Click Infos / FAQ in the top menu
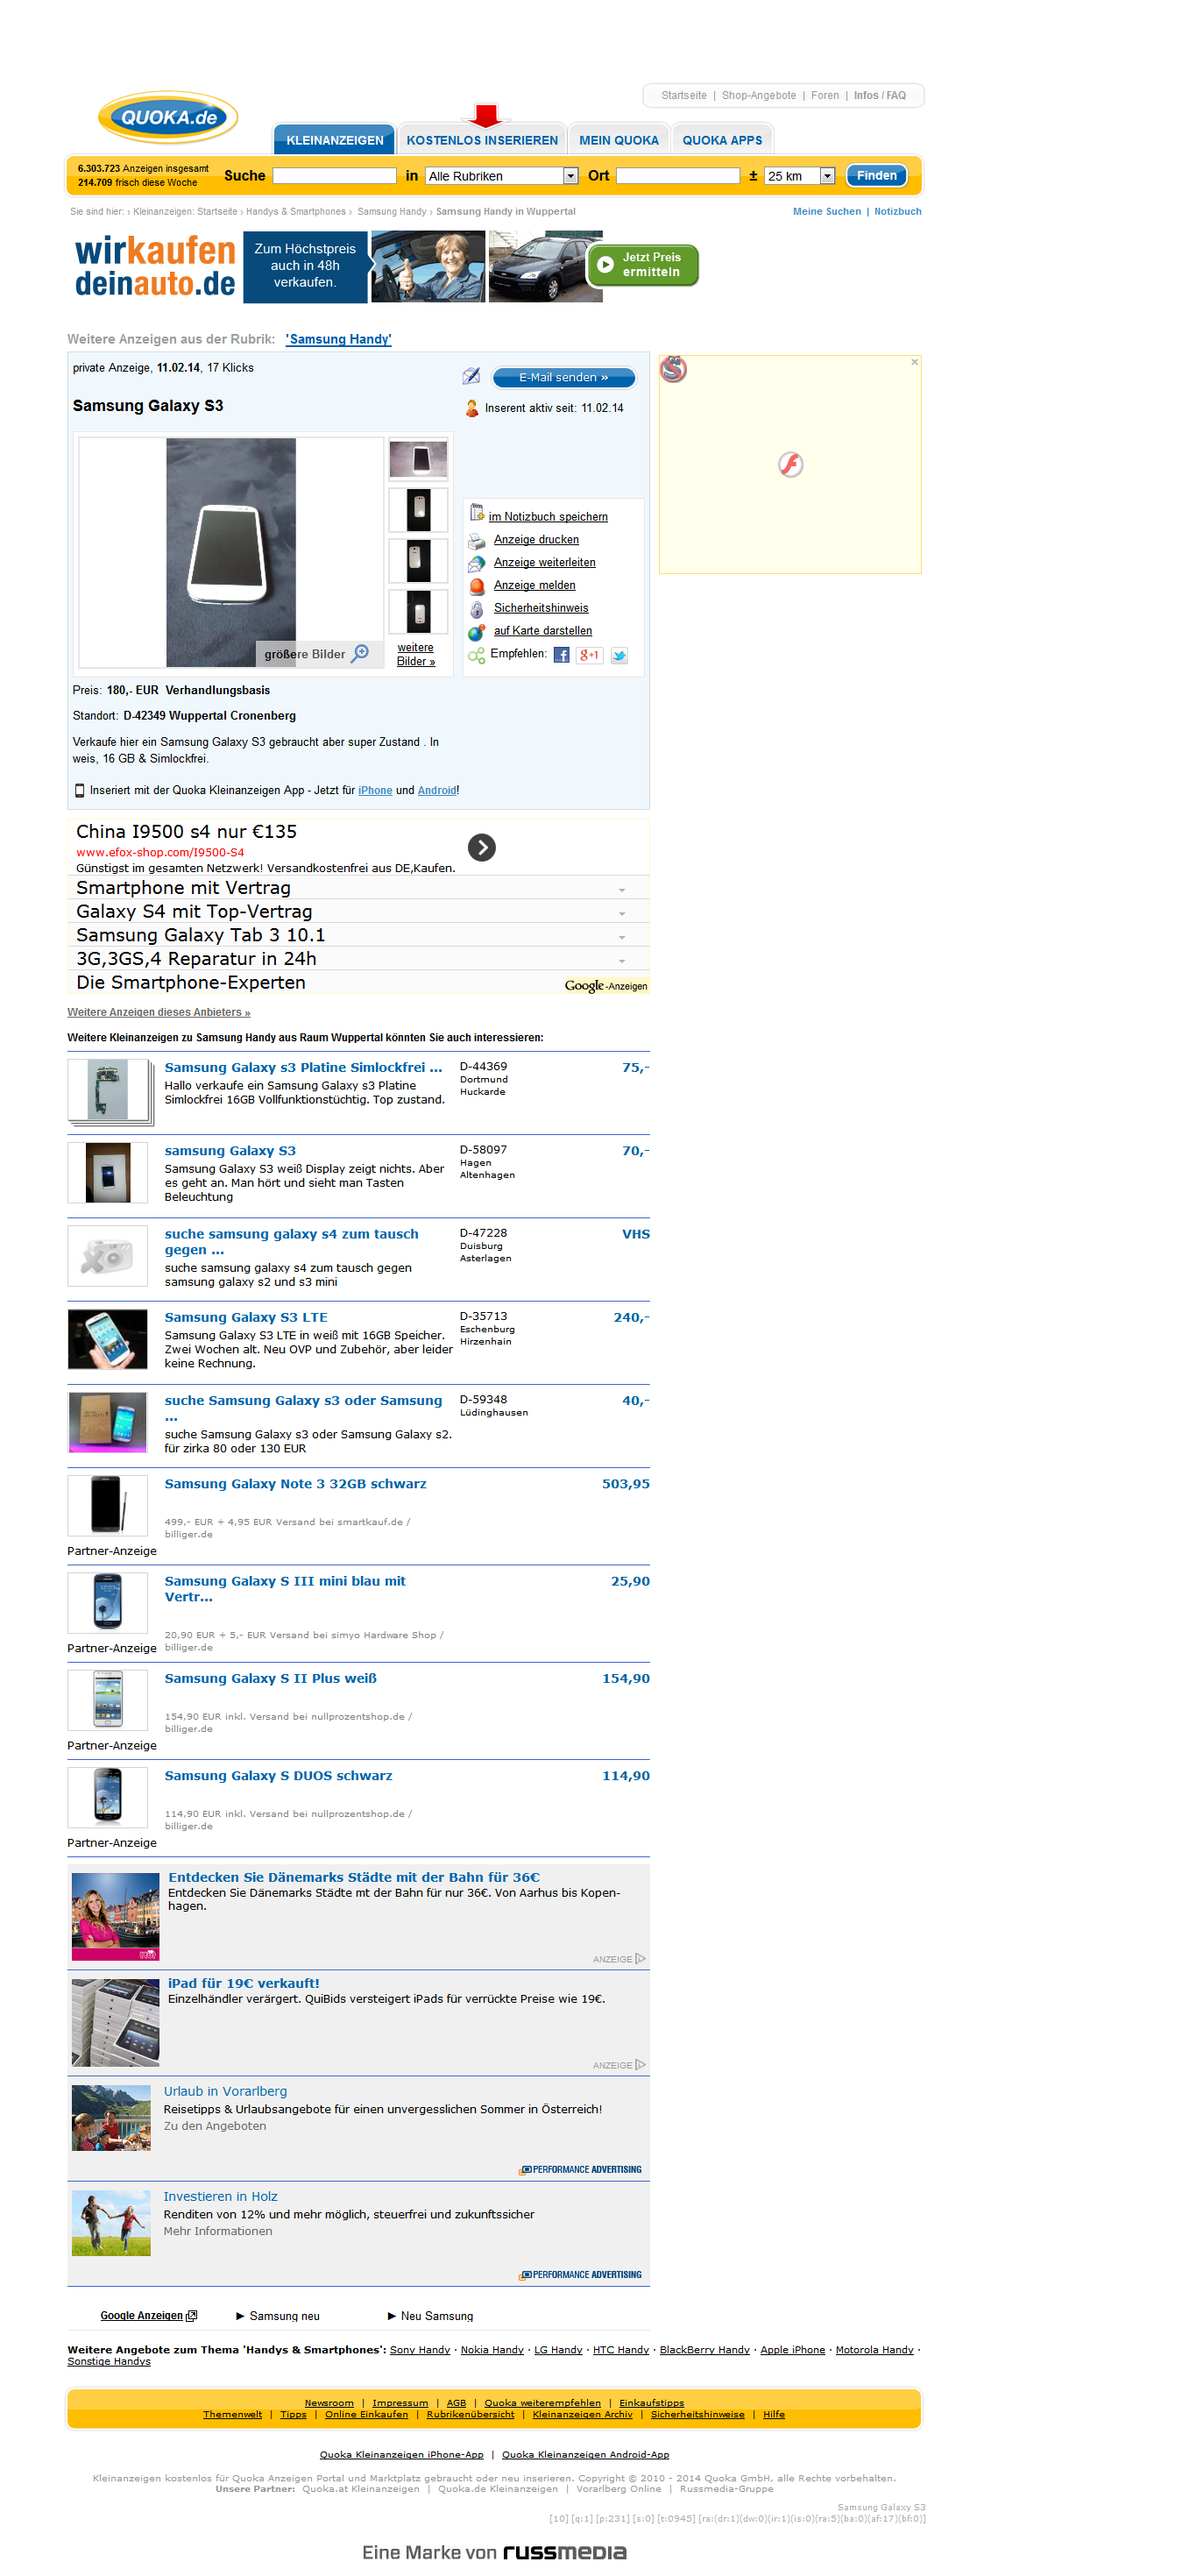1182x2576 pixels. (x=880, y=96)
